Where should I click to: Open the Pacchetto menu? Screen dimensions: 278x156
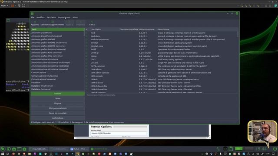pyautogui.click(x=51, y=17)
